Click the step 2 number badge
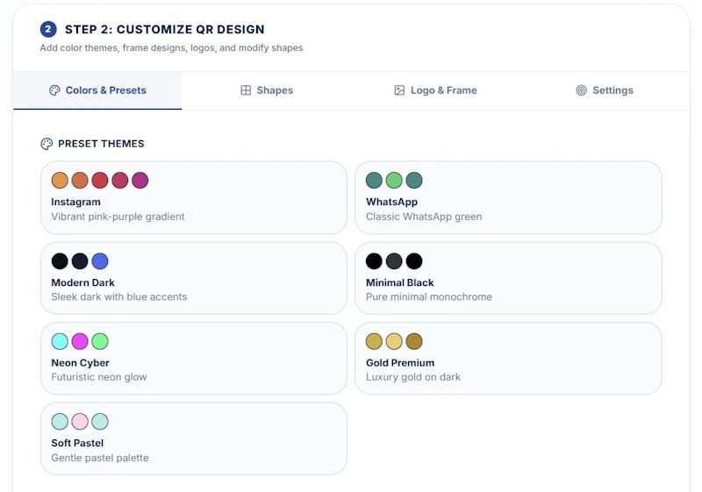This screenshot has width=702, height=492. [48, 30]
